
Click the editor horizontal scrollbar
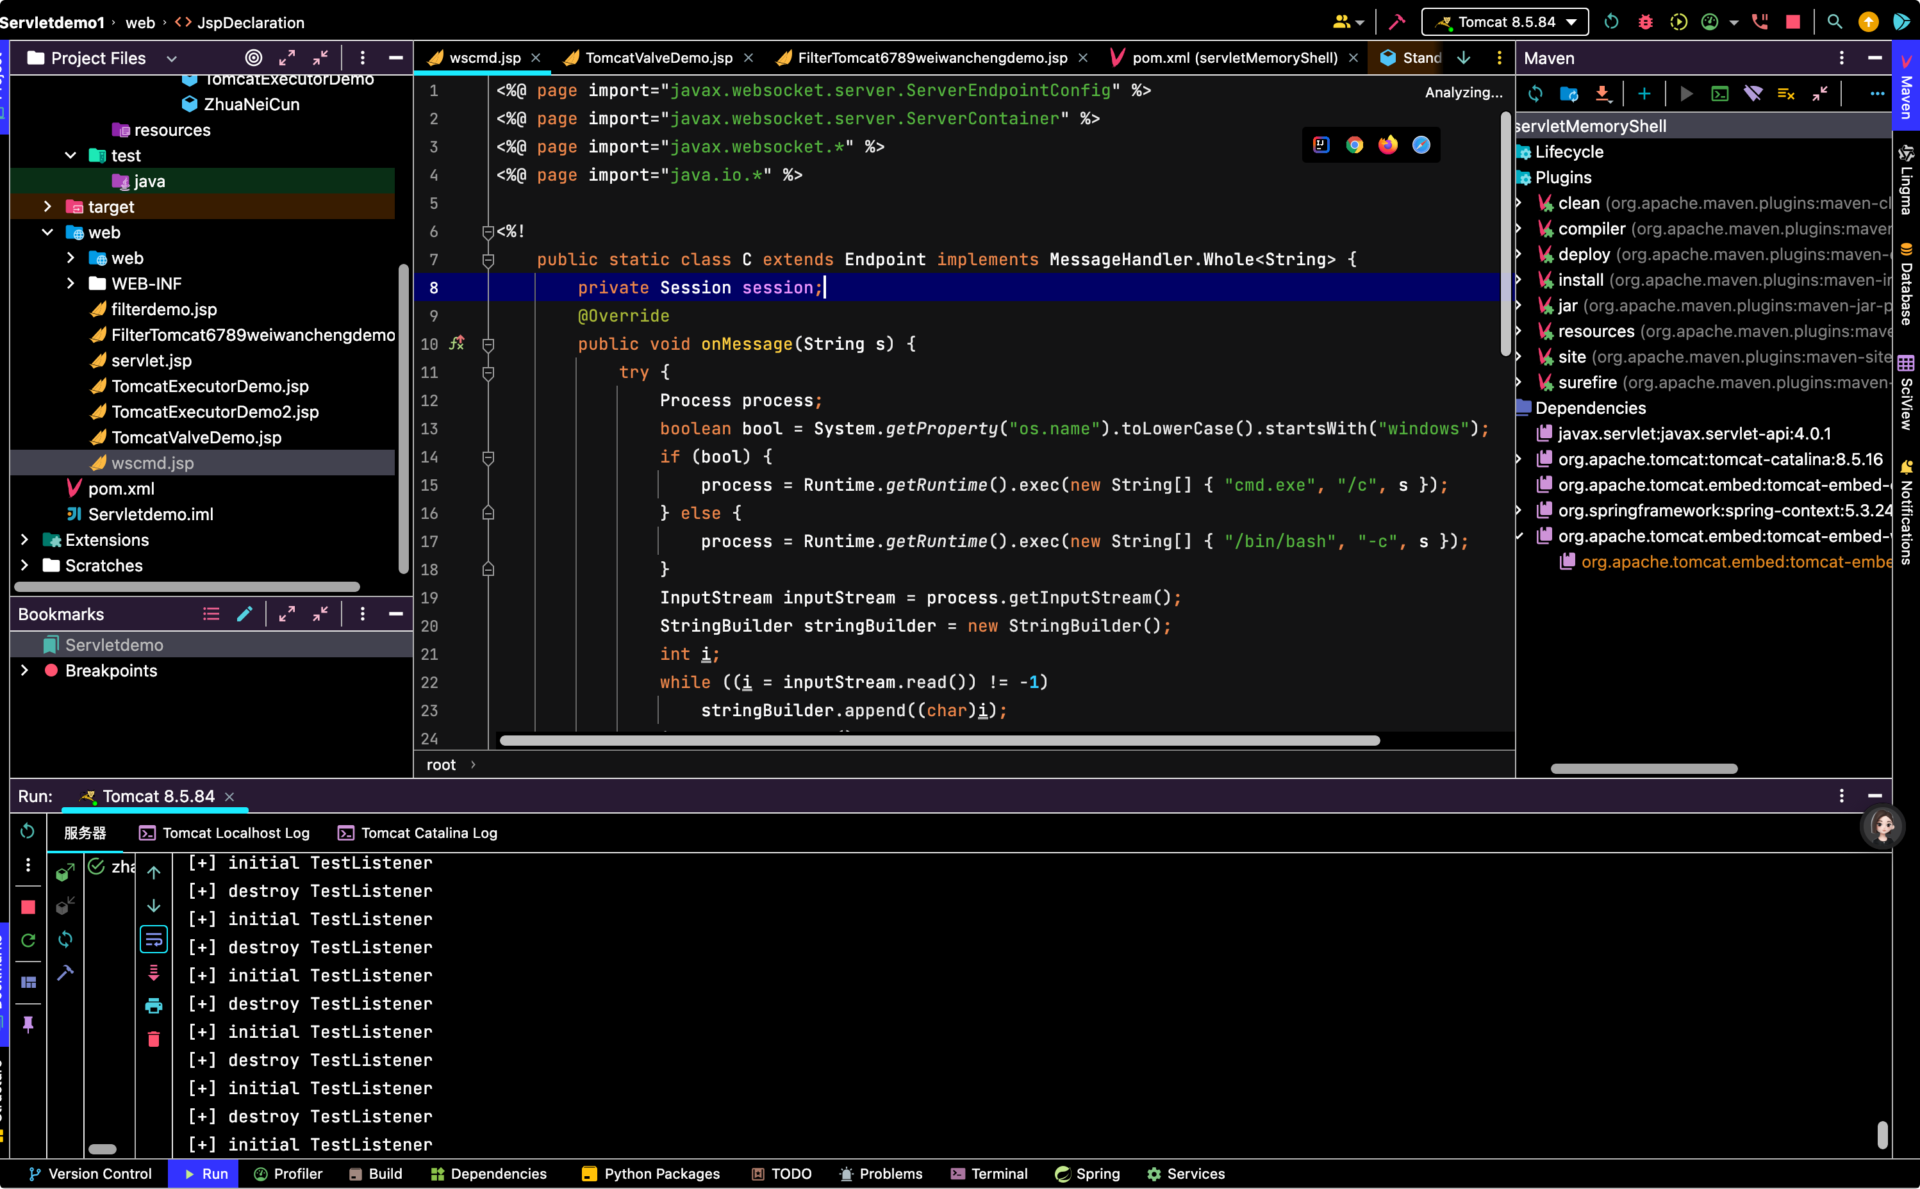(939, 741)
